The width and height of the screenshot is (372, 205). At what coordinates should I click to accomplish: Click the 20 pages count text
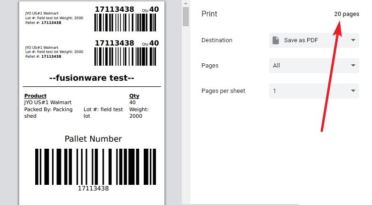(x=346, y=14)
